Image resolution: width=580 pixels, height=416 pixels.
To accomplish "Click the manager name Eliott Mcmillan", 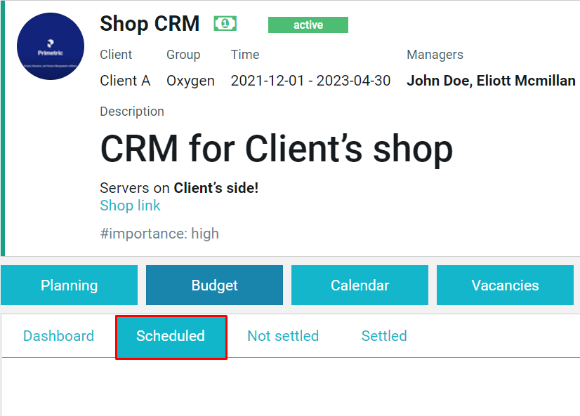I will tap(526, 81).
